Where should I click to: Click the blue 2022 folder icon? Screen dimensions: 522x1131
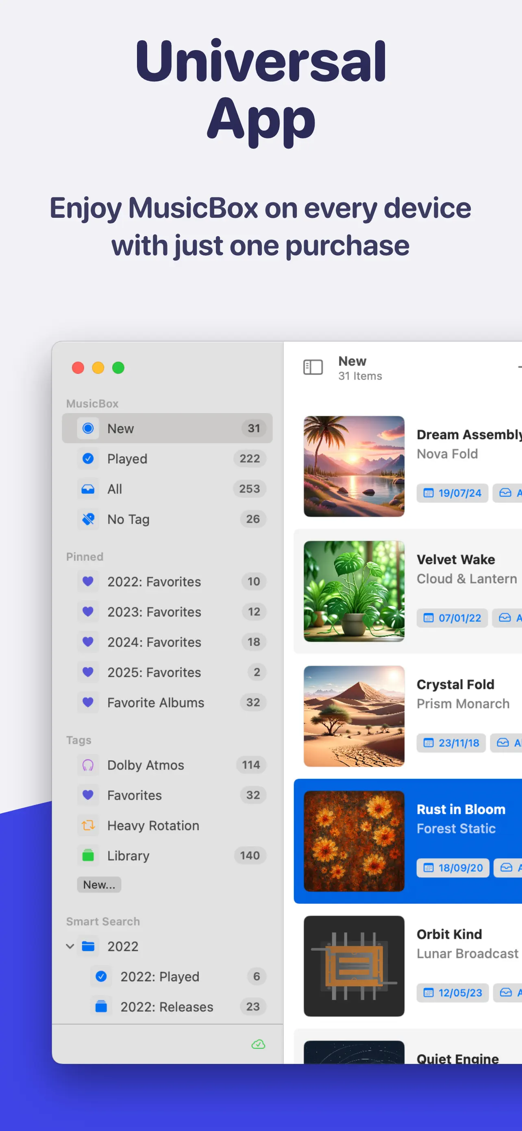tap(88, 946)
